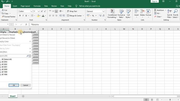Click Percent Style icon

tap(93, 16)
